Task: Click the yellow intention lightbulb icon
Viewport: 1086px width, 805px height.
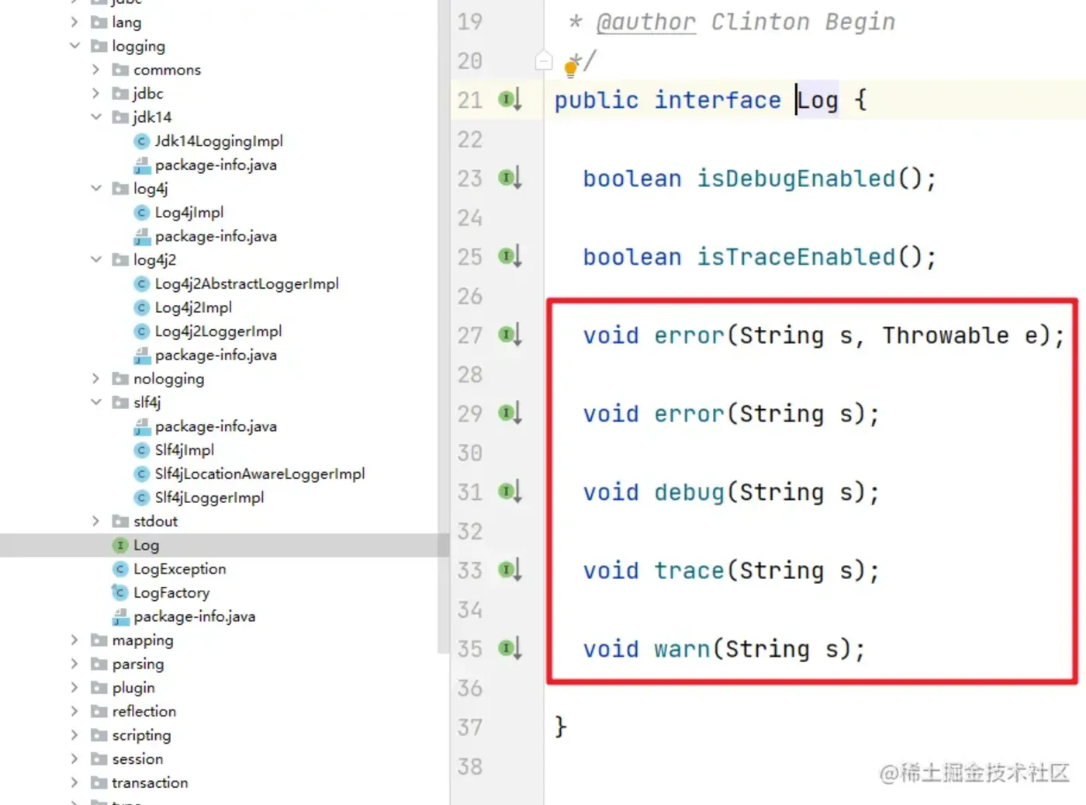Action: pos(571,68)
